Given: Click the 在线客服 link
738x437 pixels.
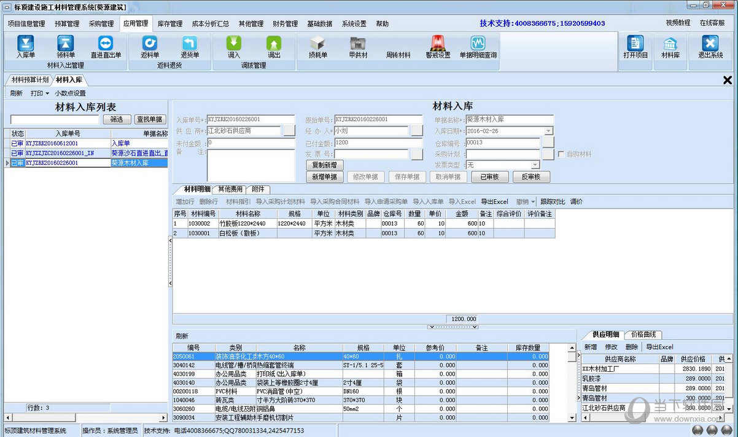Looking at the screenshot, I should (x=712, y=23).
